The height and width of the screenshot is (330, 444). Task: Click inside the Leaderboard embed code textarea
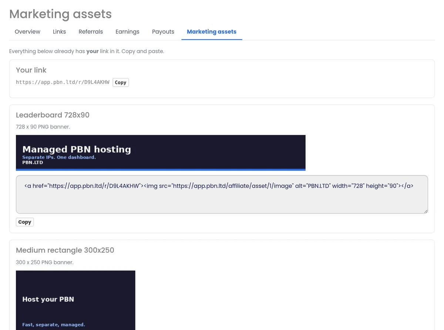click(222, 195)
